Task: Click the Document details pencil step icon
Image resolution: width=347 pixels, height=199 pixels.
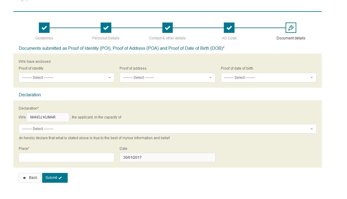Action: click(x=291, y=28)
